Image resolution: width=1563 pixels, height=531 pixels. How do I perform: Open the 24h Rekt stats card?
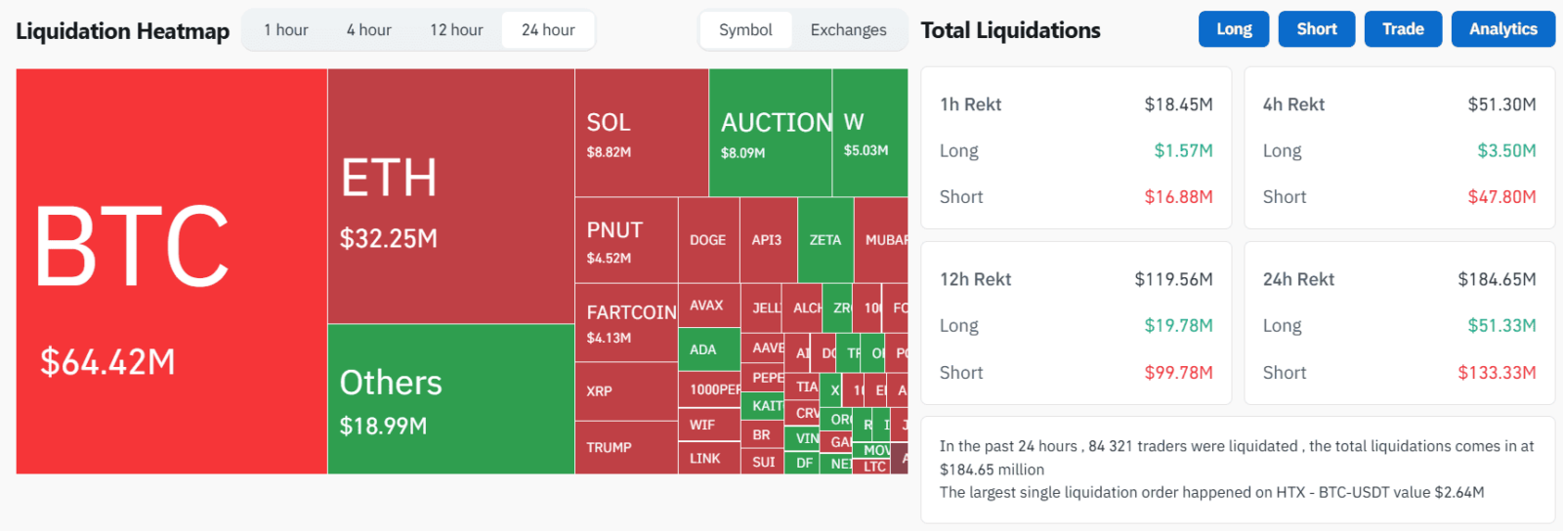click(x=1399, y=323)
